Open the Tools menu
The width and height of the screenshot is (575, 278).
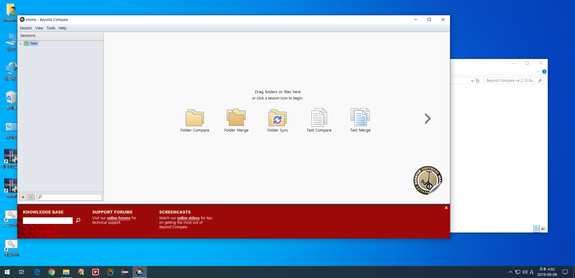[x=51, y=28]
